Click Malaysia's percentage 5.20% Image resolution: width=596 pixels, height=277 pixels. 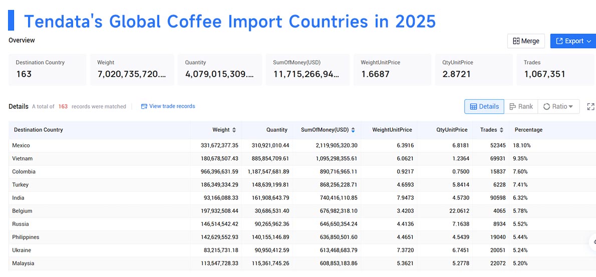click(x=521, y=263)
